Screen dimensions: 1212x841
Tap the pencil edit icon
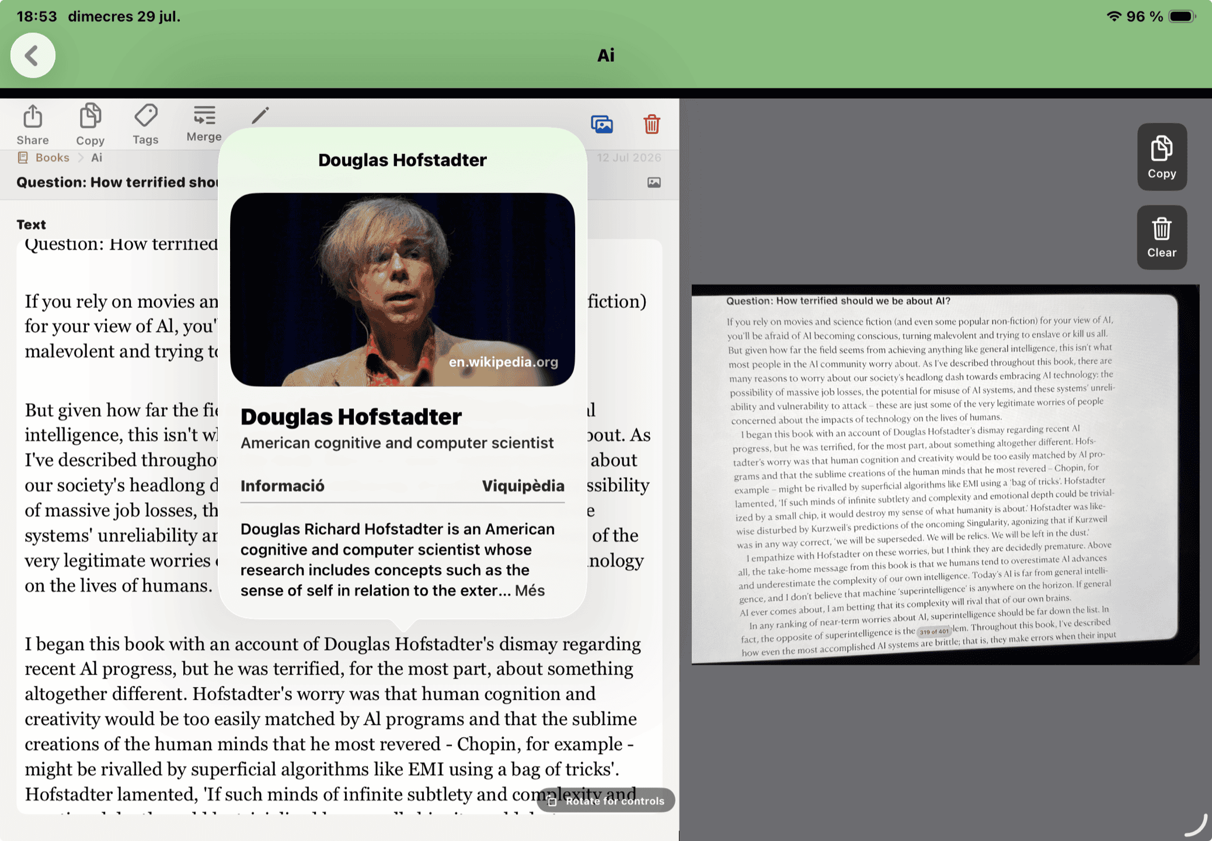click(260, 115)
